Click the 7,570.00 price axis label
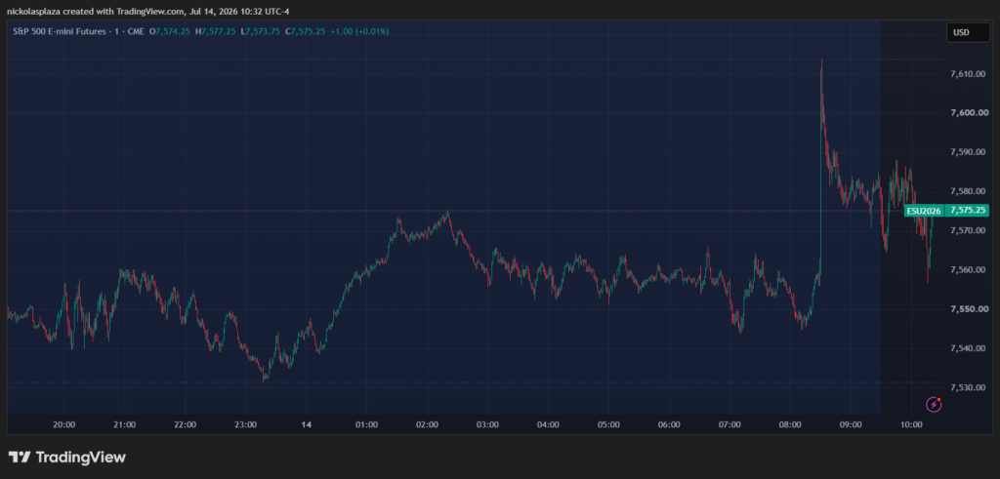This screenshot has width=1000, height=479. [969, 230]
